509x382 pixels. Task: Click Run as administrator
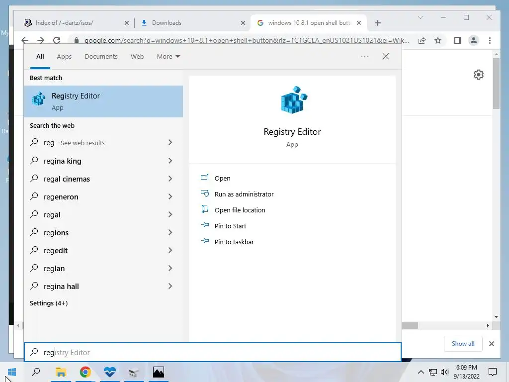click(244, 194)
